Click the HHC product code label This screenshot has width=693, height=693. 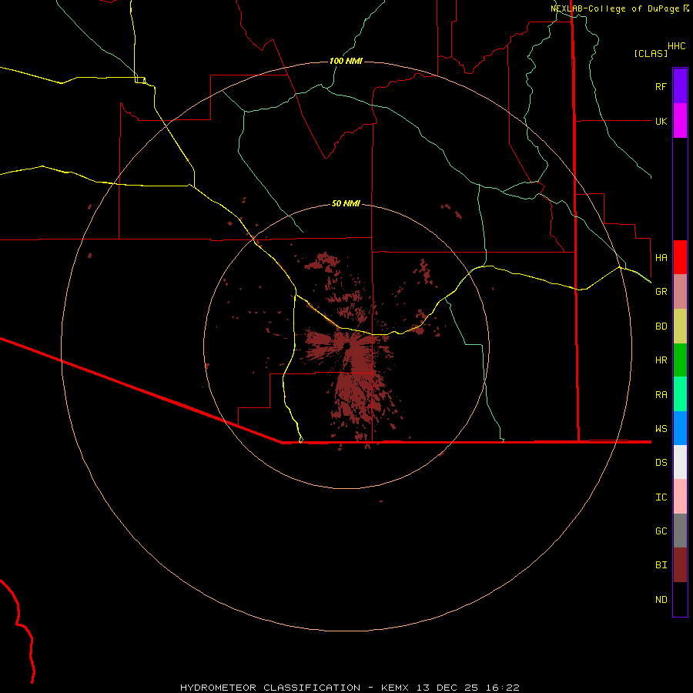tap(676, 46)
